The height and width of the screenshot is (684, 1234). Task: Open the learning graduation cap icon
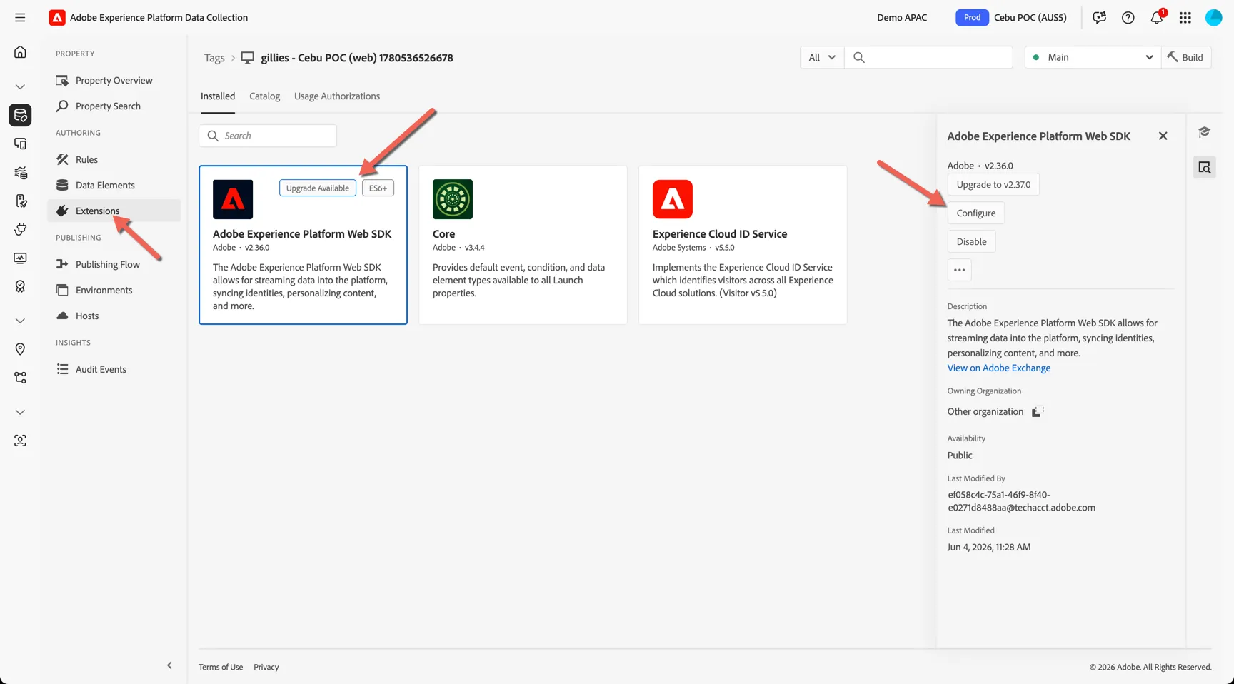pos(1204,132)
